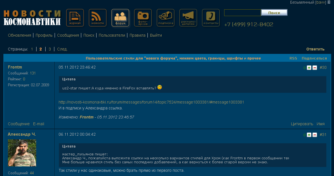This screenshot has height=176, width=334.
Task: Click the Ответить reply link
Action: point(316,49)
